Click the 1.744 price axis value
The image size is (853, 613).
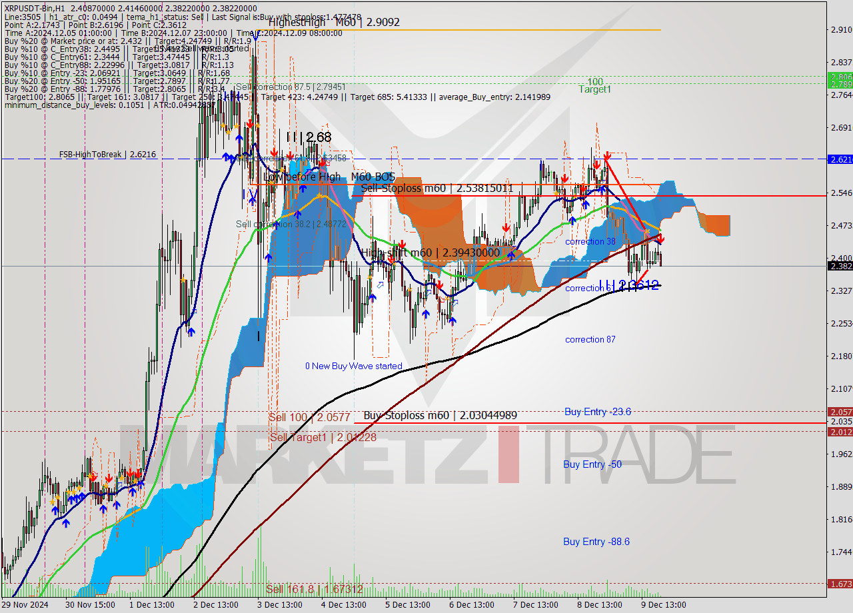click(x=841, y=552)
